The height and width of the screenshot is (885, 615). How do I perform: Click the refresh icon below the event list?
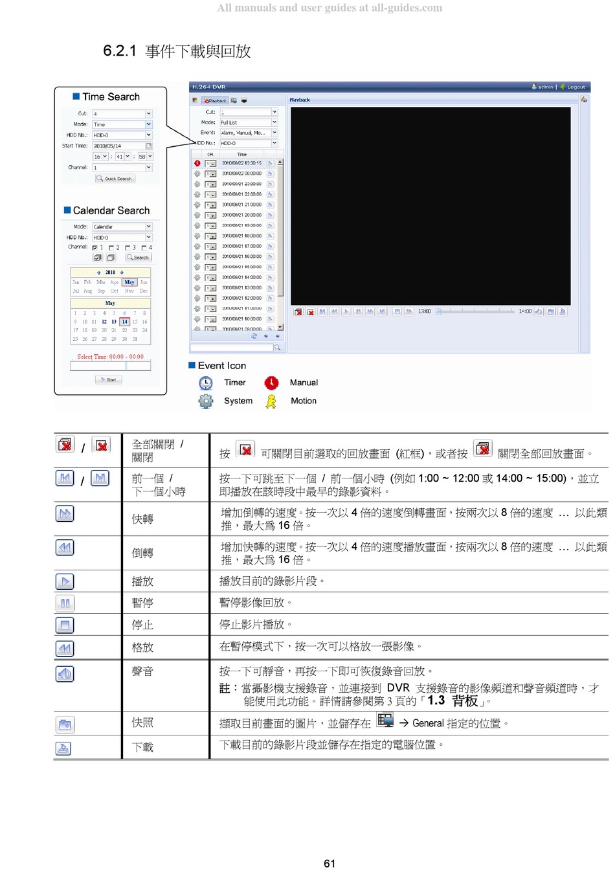pyautogui.click(x=254, y=336)
